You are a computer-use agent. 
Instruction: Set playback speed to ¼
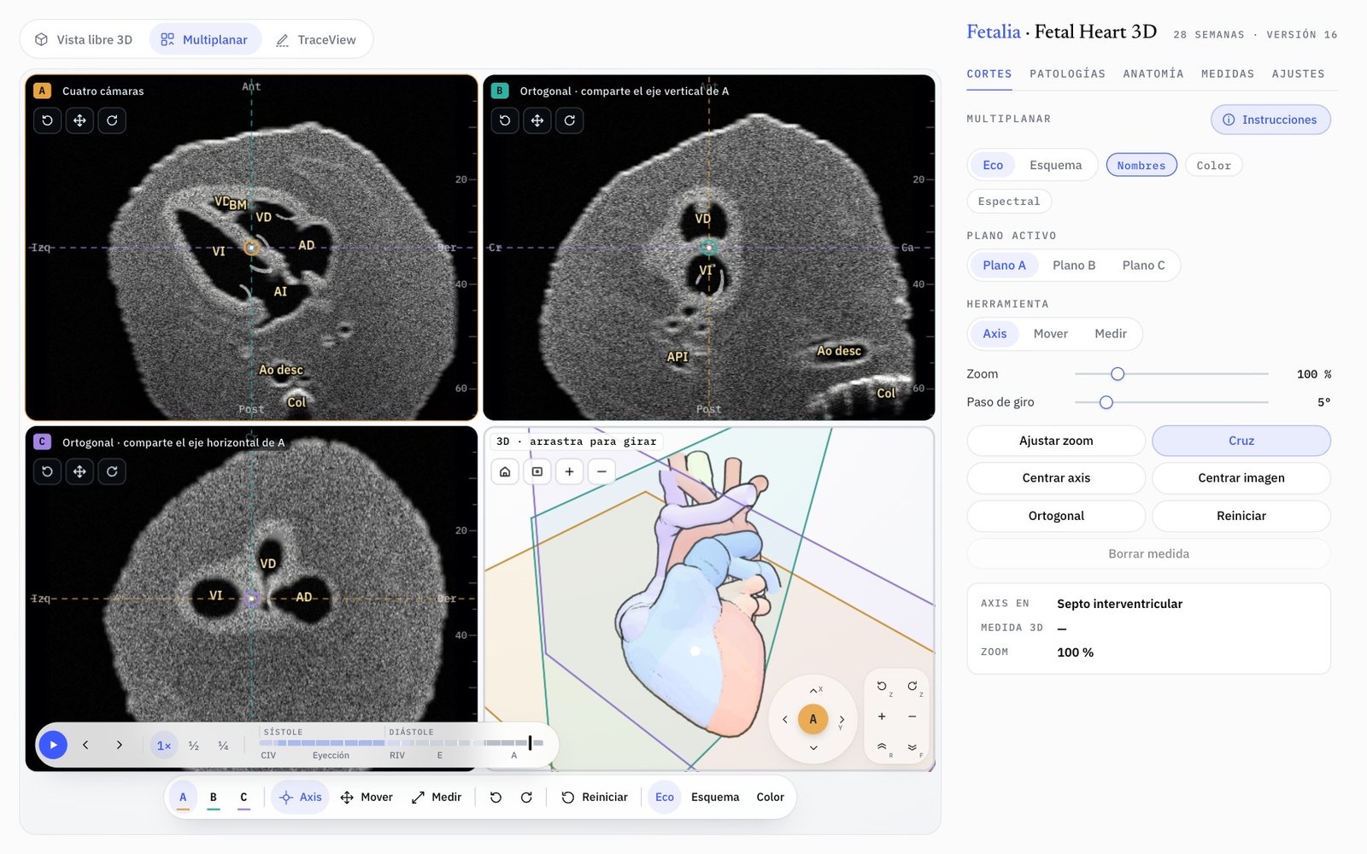[223, 746]
